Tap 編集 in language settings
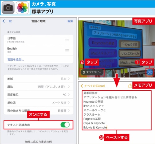155x144 pixels. [70, 21]
